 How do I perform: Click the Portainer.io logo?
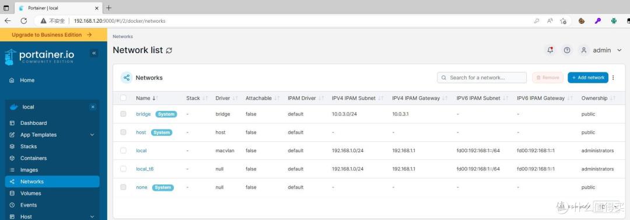pos(39,57)
